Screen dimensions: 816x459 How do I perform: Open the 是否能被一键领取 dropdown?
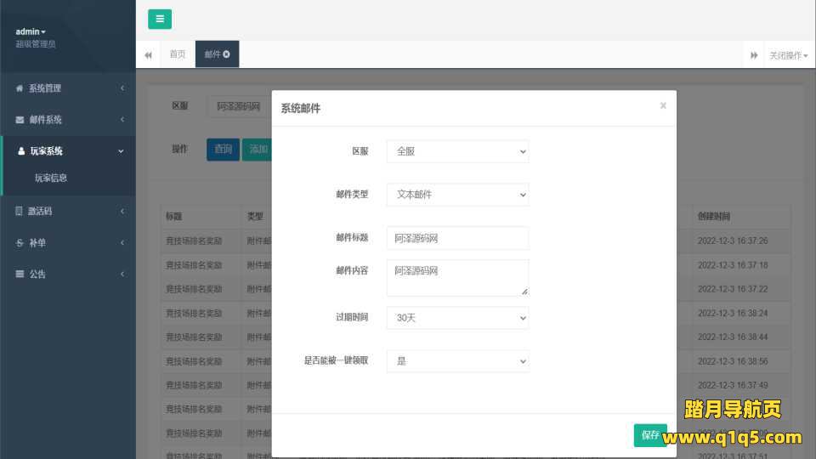[x=457, y=361]
